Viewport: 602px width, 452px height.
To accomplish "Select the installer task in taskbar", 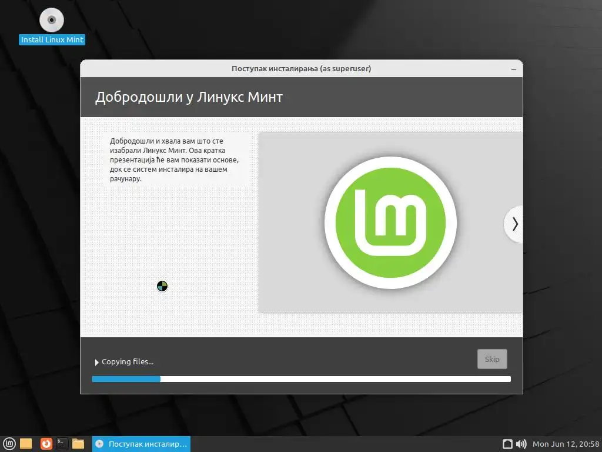I will [141, 444].
